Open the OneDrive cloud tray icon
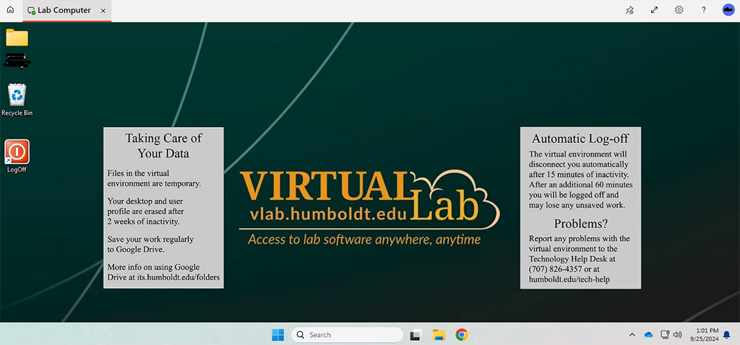 (648, 335)
